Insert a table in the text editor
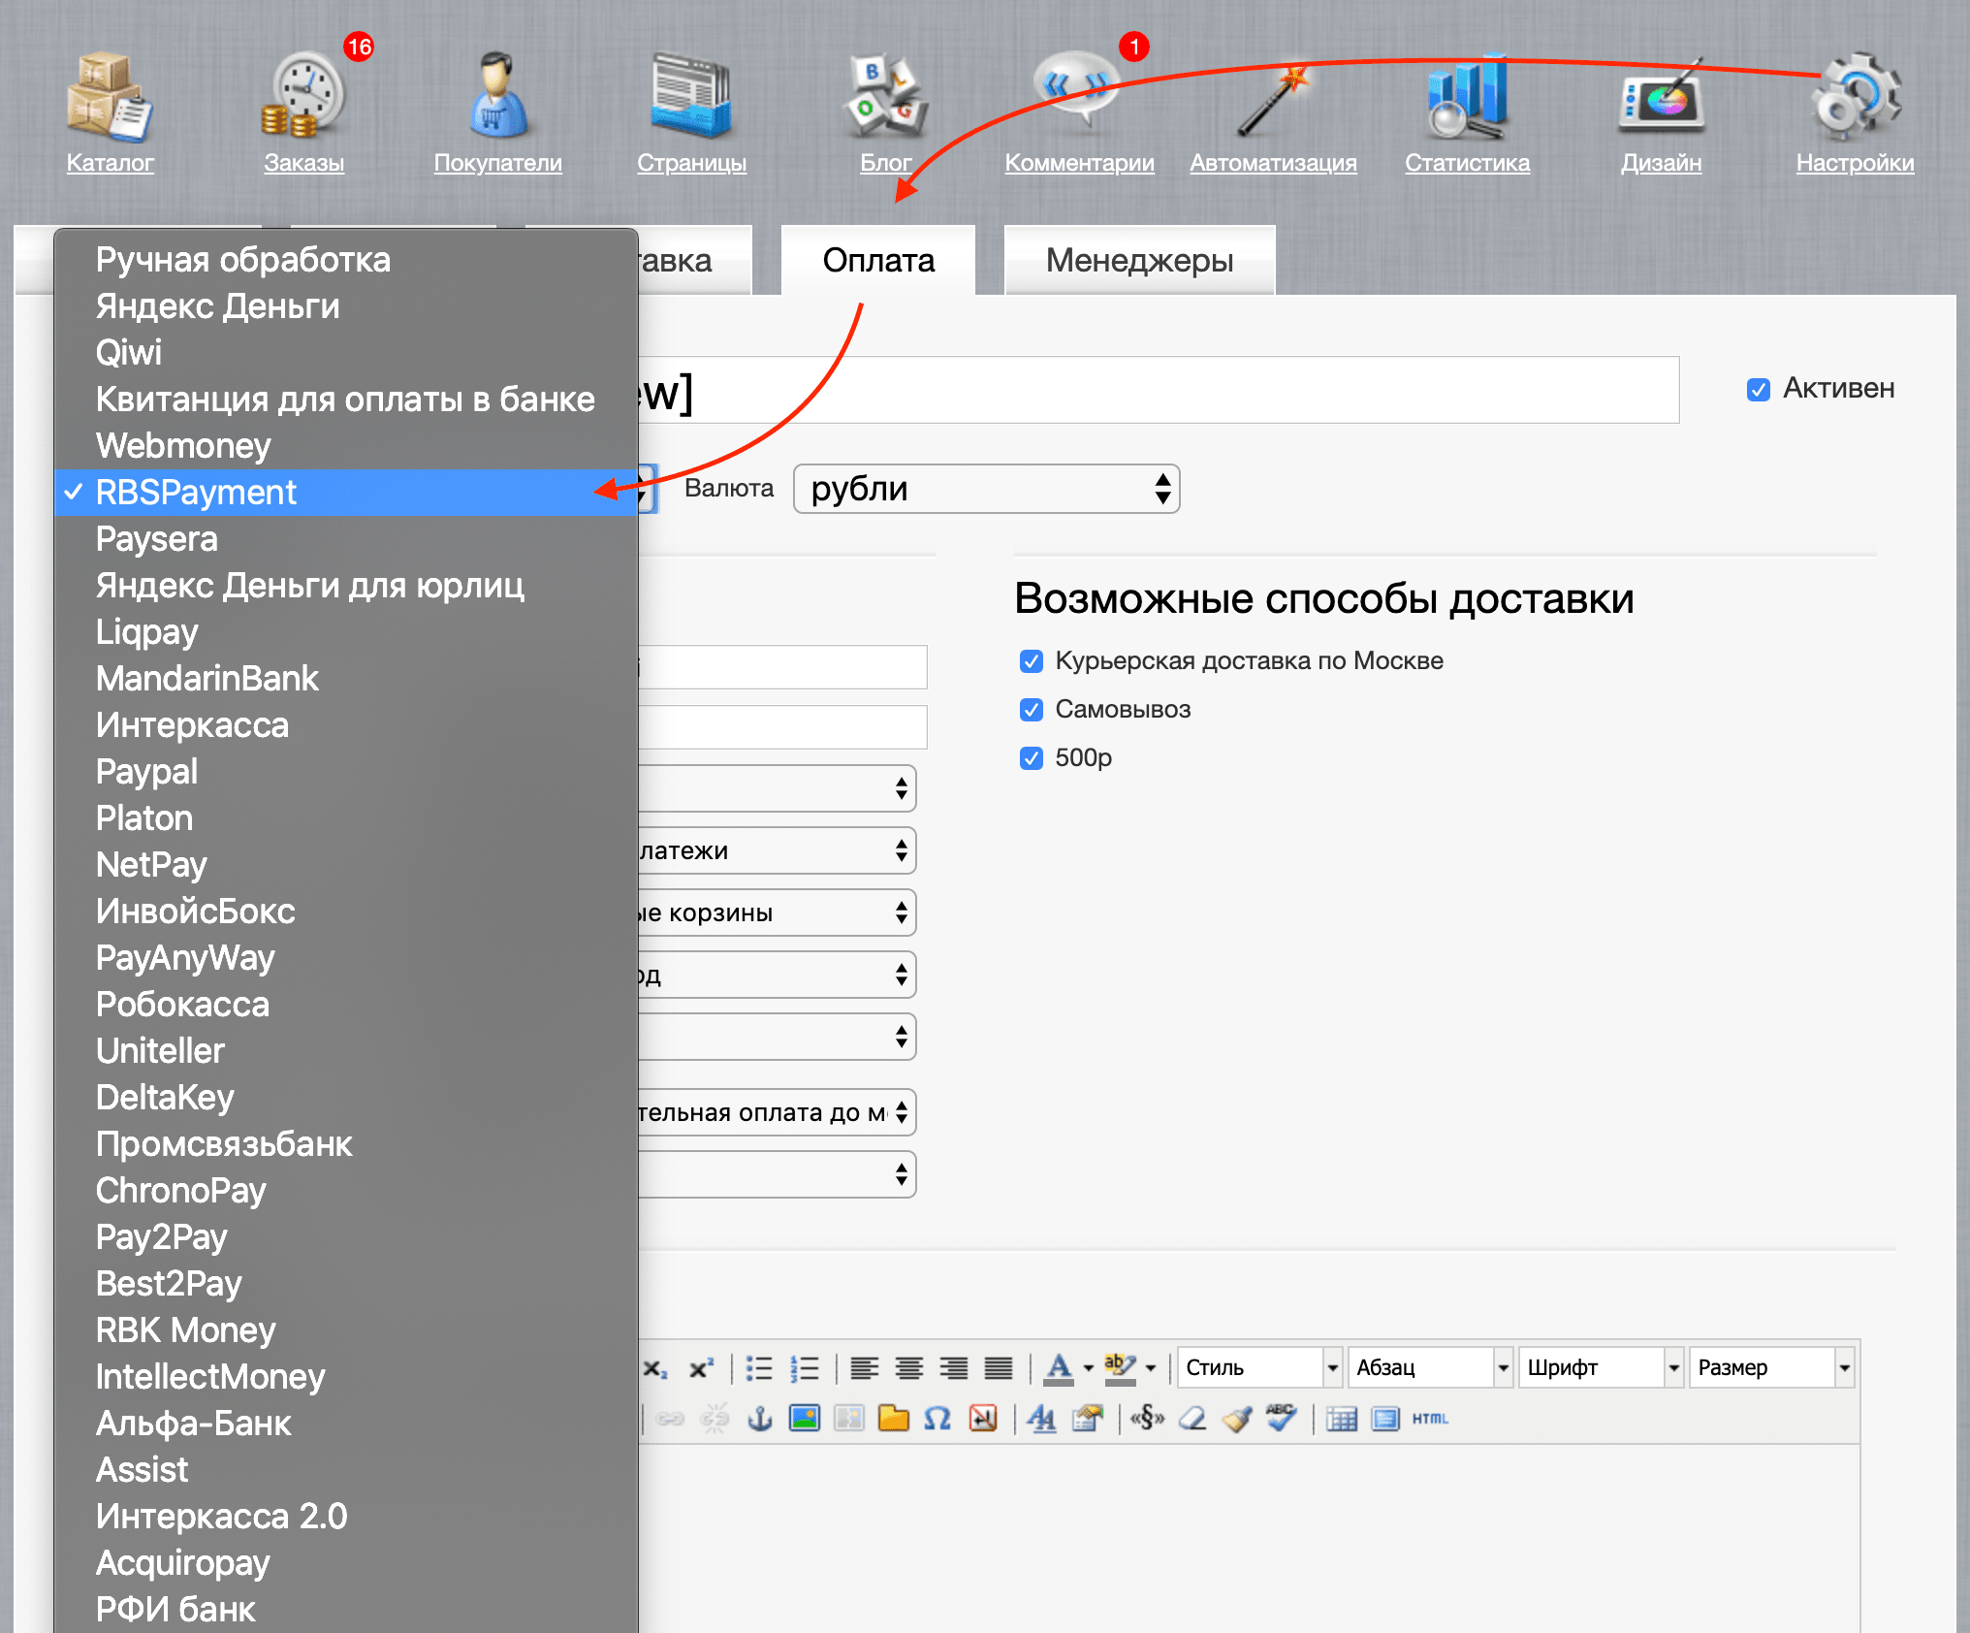 pyautogui.click(x=1343, y=1418)
